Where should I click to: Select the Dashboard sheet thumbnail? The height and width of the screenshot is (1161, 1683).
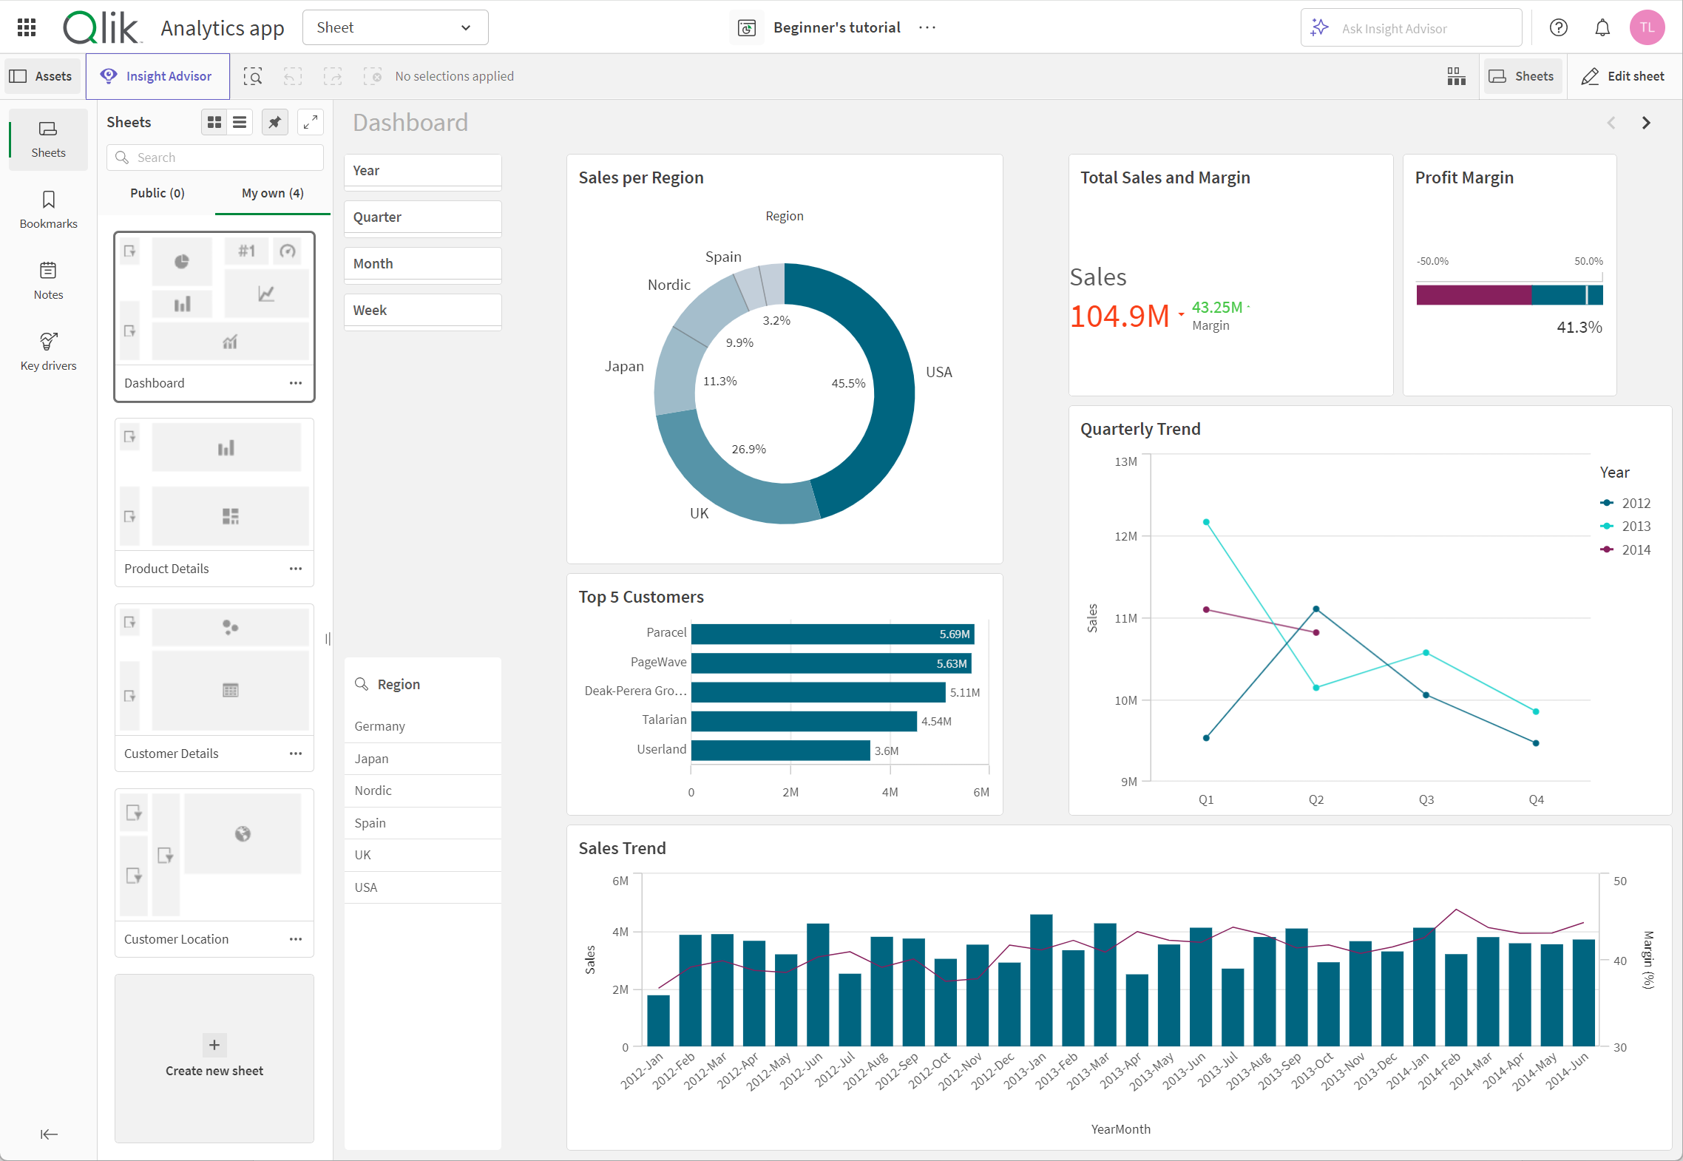pos(214,314)
